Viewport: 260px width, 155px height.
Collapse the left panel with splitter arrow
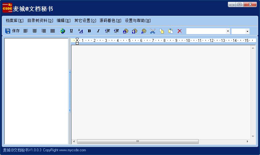[70, 73]
